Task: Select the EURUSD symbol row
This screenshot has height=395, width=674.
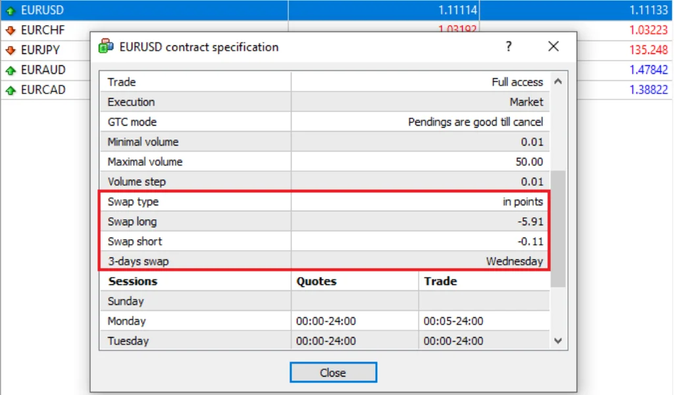Action: pyautogui.click(x=145, y=11)
